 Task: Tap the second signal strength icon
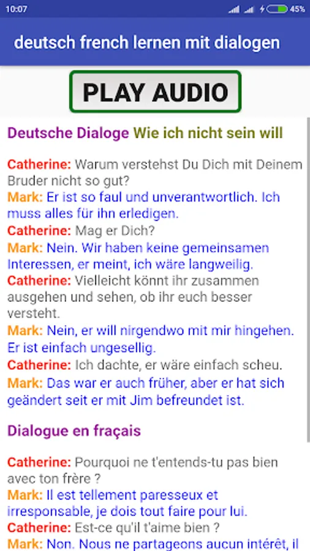(249, 9)
